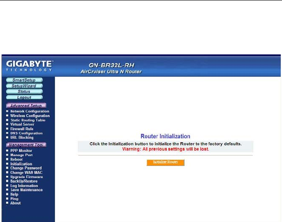
Task: Select BackUp/Restore option
Action: pyautogui.click(x=24, y=181)
